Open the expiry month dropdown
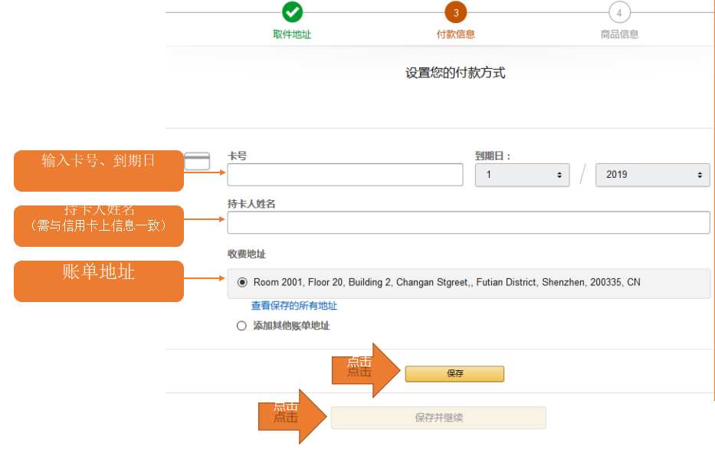Screen dimensions: 715x450 click(x=522, y=175)
